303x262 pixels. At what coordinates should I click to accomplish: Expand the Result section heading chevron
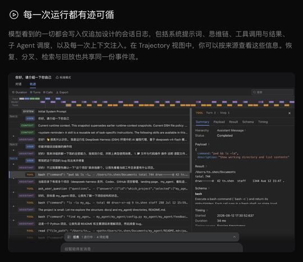click(x=206, y=166)
